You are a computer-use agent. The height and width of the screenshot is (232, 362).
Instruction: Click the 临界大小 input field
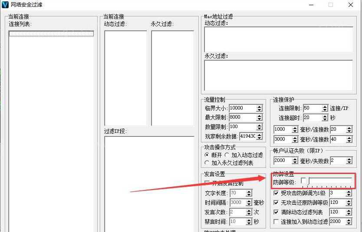243,108
